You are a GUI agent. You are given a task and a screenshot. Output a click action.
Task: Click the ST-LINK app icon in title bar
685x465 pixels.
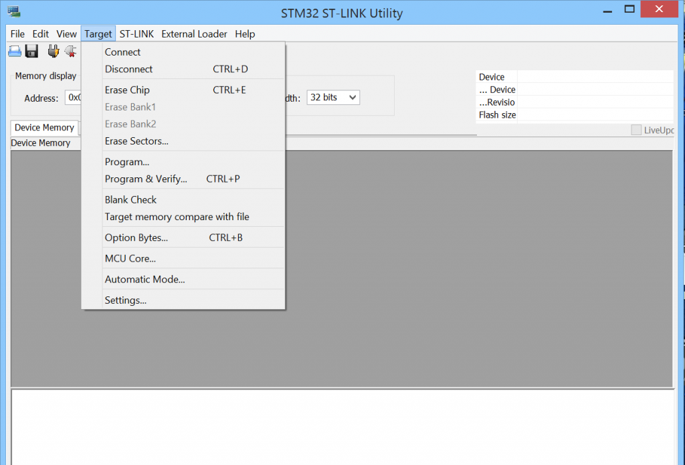tap(13, 12)
